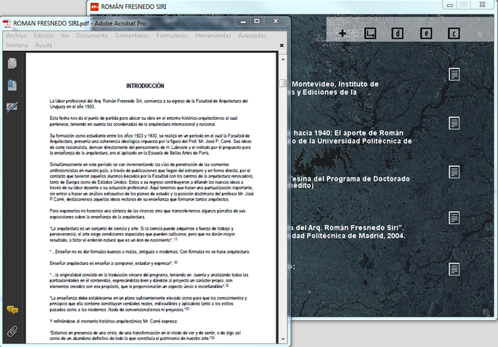Open the bottom document icon in the background window

[x=454, y=269]
